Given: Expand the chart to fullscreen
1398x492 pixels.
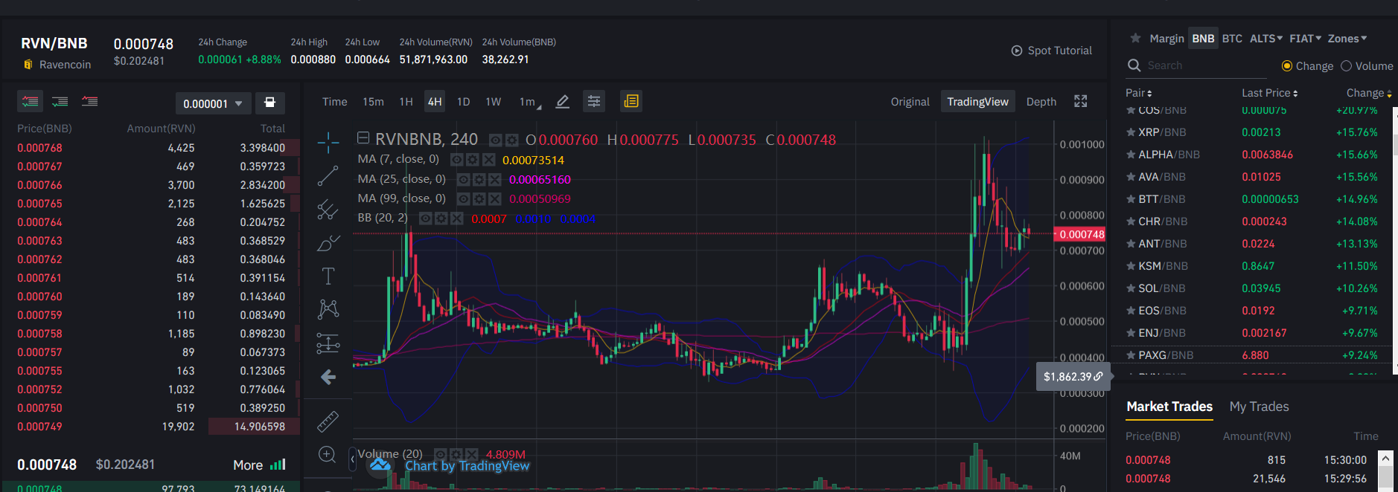Looking at the screenshot, I should 1080,102.
